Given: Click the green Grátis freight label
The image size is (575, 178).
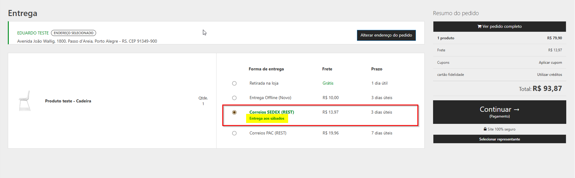Looking at the screenshot, I should point(328,83).
